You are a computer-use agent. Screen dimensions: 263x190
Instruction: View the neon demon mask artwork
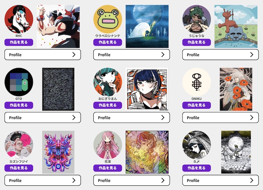[58, 152]
